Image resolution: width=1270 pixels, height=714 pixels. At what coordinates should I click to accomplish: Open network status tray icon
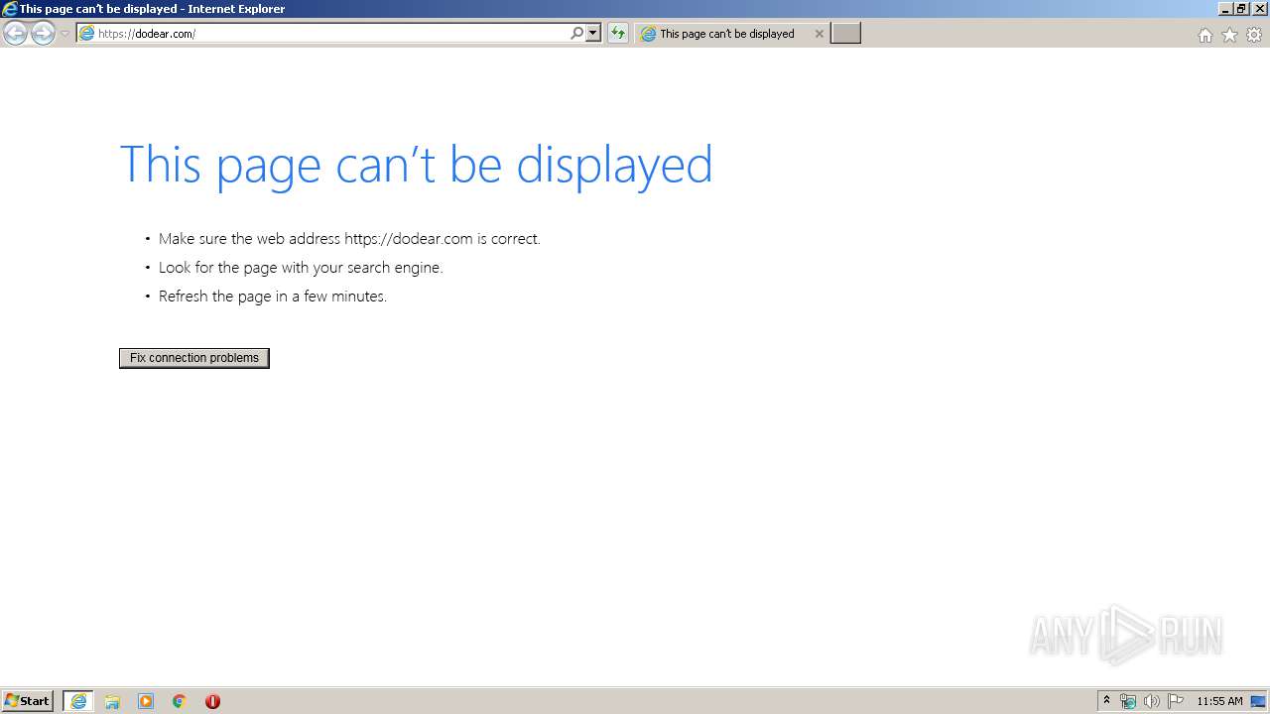point(1128,701)
